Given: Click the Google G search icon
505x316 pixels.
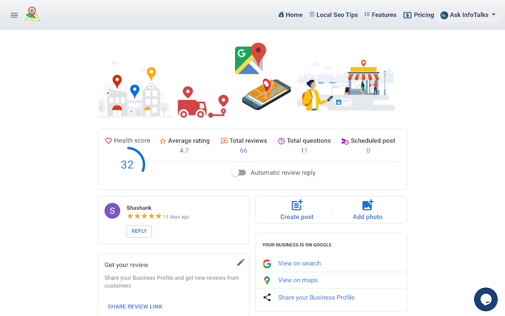Looking at the screenshot, I should (267, 264).
